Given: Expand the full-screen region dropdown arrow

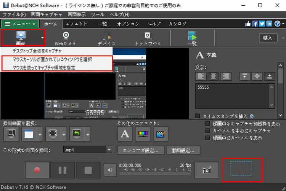Looking at the screenshot, I should (x=64, y=134).
